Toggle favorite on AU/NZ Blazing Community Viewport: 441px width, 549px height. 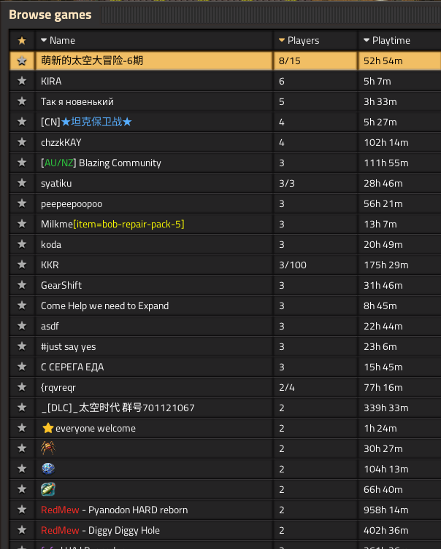pos(21,163)
